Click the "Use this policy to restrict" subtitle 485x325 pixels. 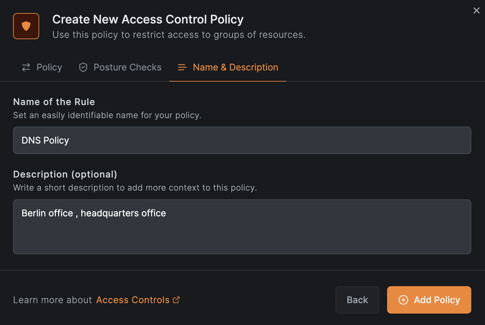179,35
